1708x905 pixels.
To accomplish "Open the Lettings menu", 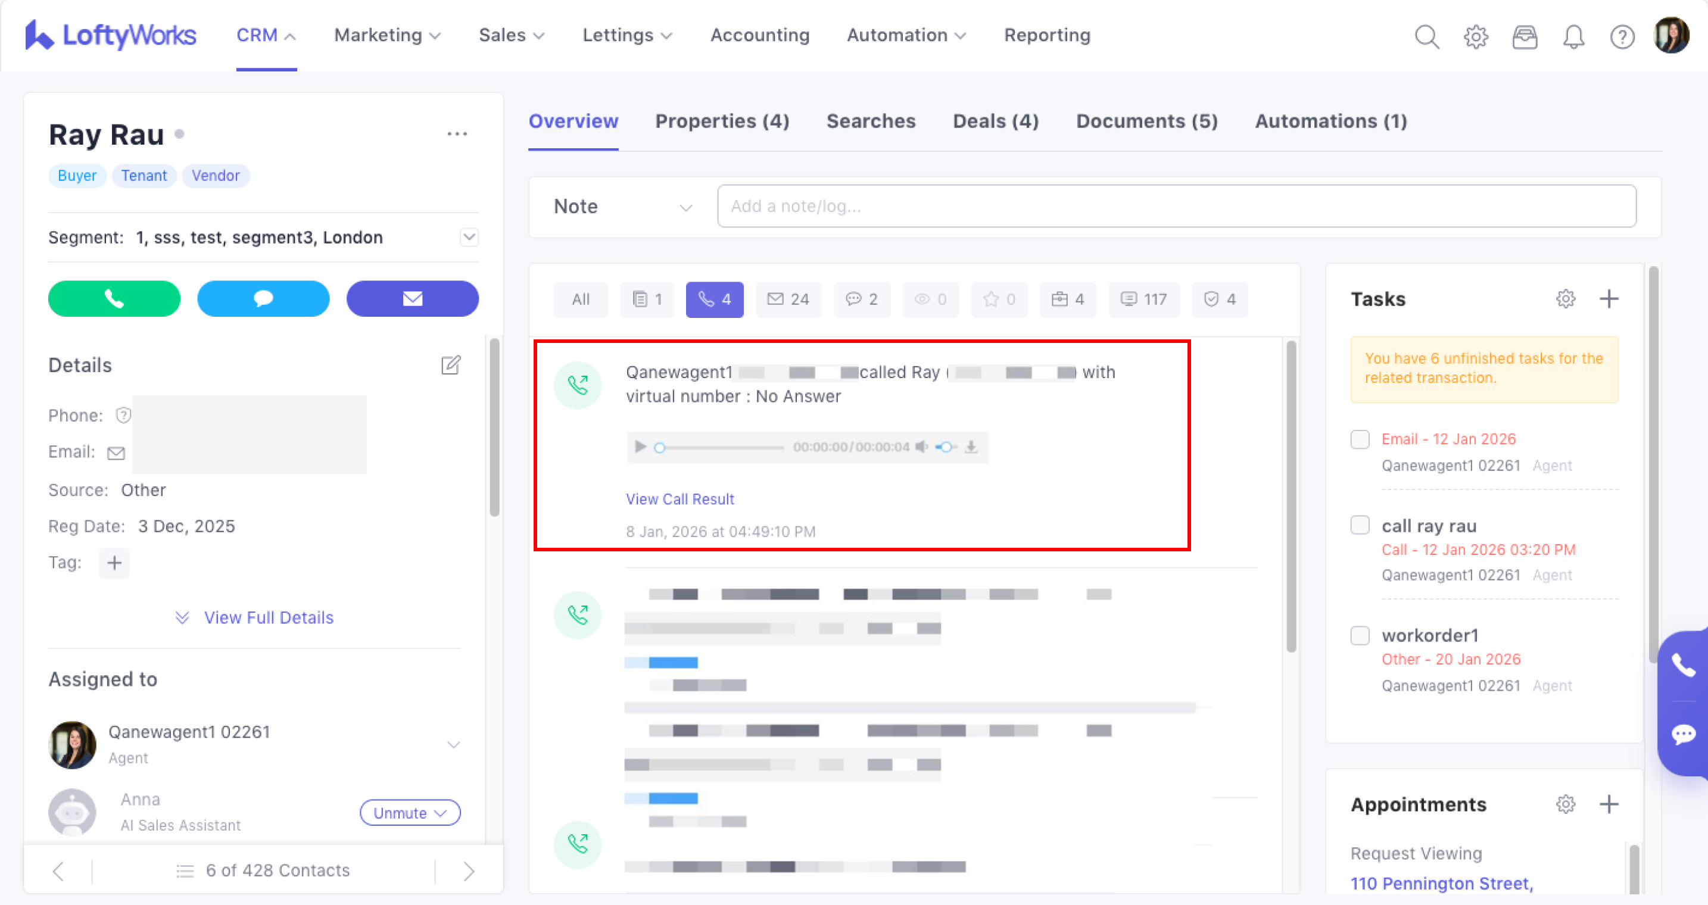I will point(627,35).
